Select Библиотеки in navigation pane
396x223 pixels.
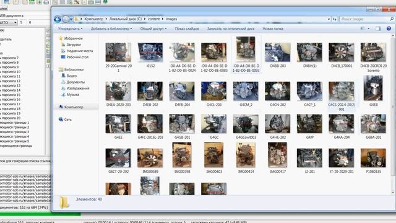(x=74, y=69)
